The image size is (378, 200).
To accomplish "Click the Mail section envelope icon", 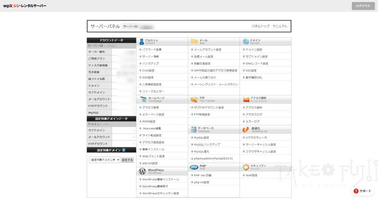I will tap(194, 42).
